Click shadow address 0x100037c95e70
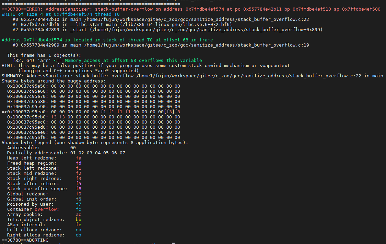The image size is (386, 244). (28, 97)
